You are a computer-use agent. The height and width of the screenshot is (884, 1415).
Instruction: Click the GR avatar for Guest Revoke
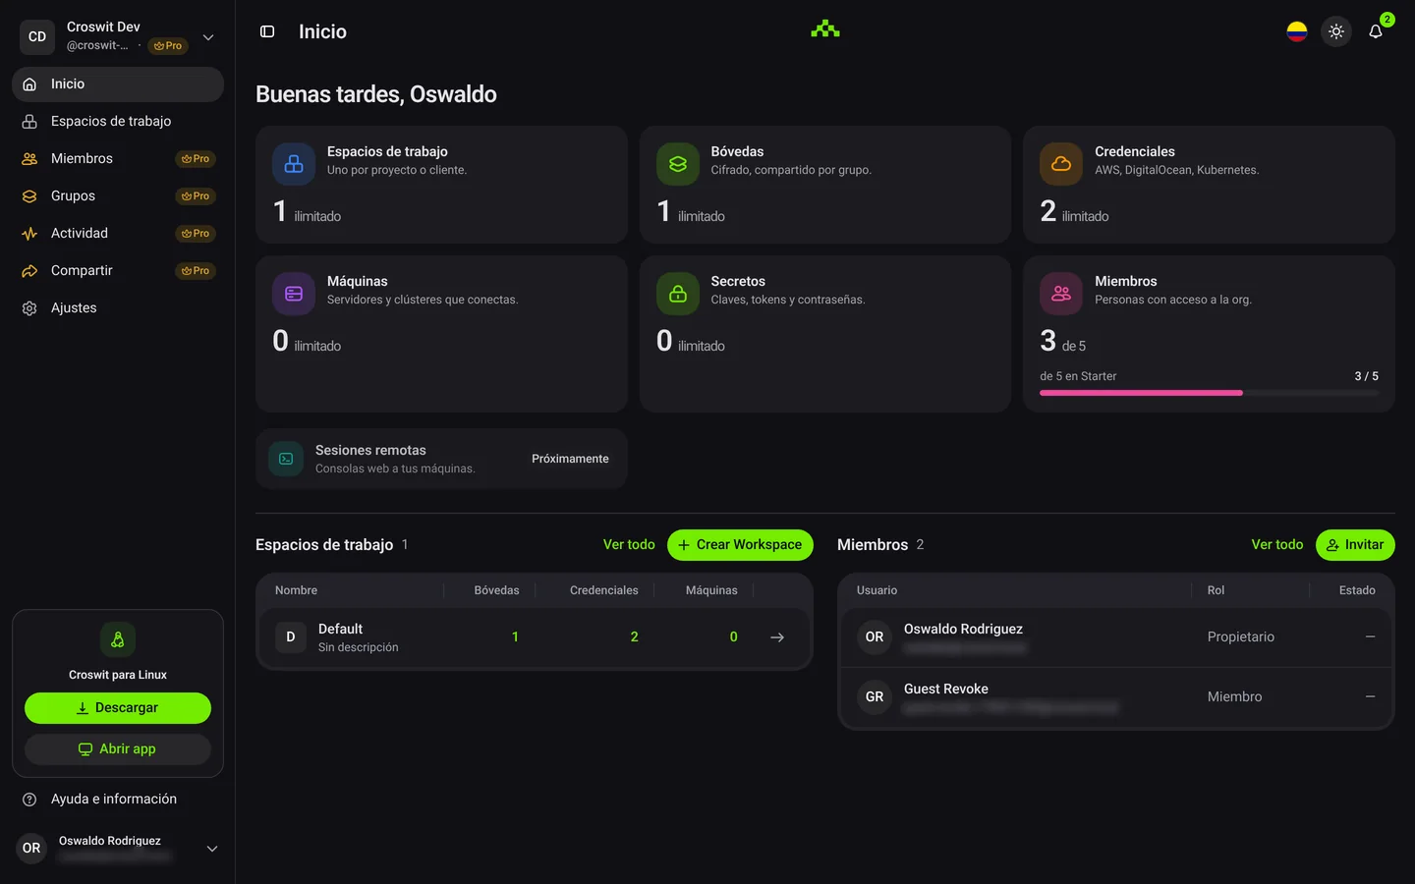point(875,697)
